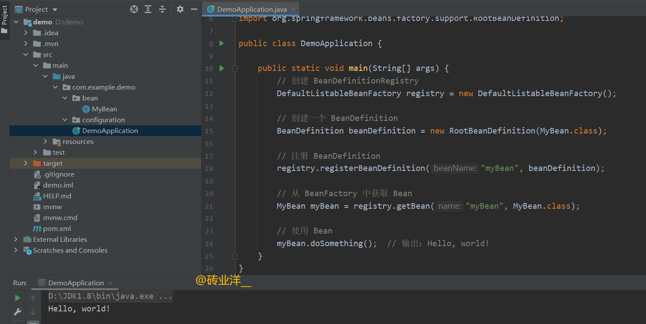
Task: Click the up arrow in the Run panel
Action: coord(33,297)
